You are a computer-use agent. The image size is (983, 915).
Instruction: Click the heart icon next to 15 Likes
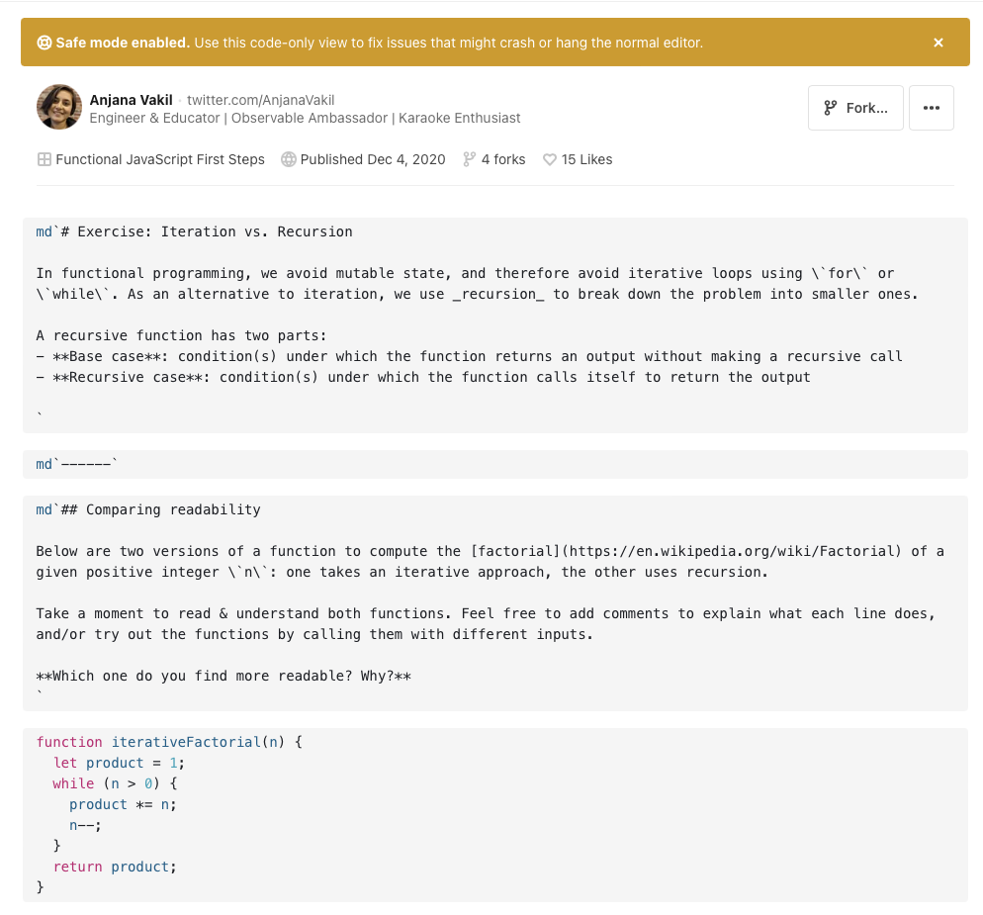click(x=551, y=159)
